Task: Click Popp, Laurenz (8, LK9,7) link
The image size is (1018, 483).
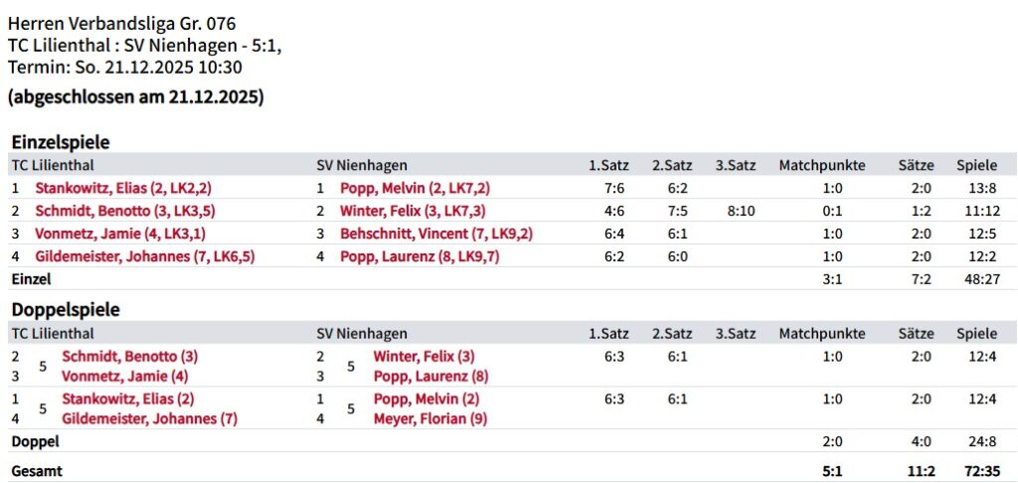Action: click(x=418, y=256)
